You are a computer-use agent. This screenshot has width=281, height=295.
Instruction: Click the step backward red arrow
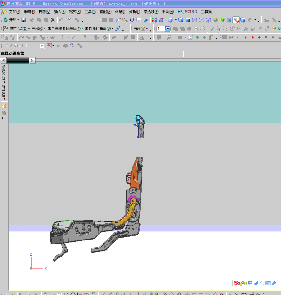point(238,37)
